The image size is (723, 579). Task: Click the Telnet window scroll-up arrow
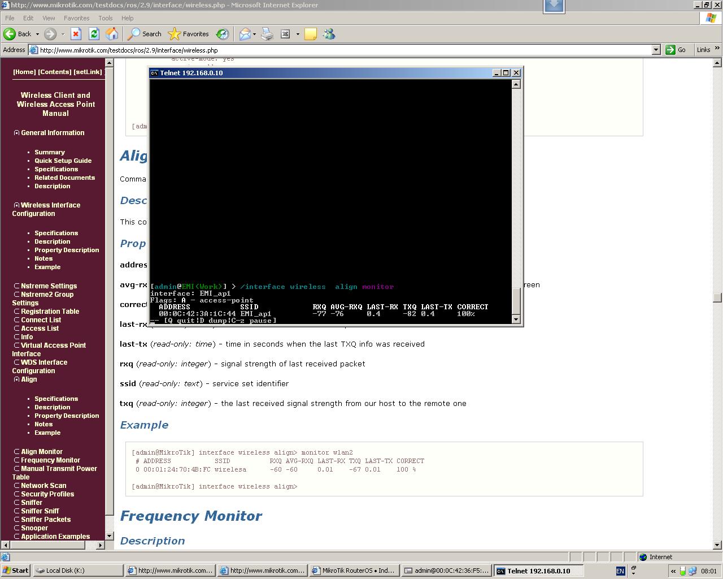click(516, 84)
